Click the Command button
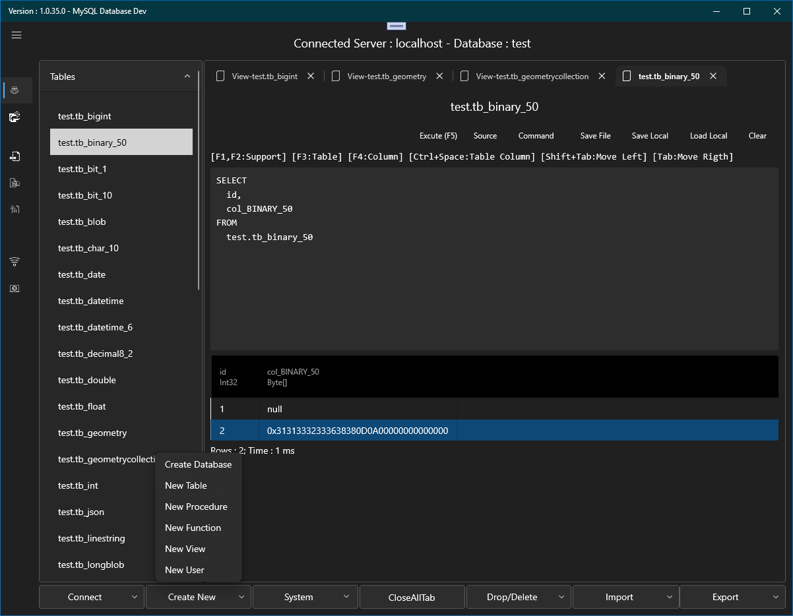The image size is (793, 616). [536, 136]
